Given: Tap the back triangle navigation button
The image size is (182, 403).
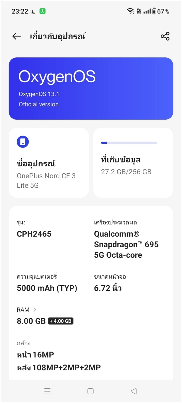Looking at the screenshot, I should [x=134, y=391].
